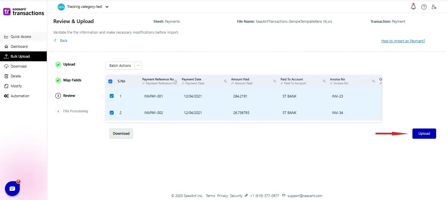This screenshot has height=200, width=448.
Task: Open the Automation section
Action: (20, 96)
